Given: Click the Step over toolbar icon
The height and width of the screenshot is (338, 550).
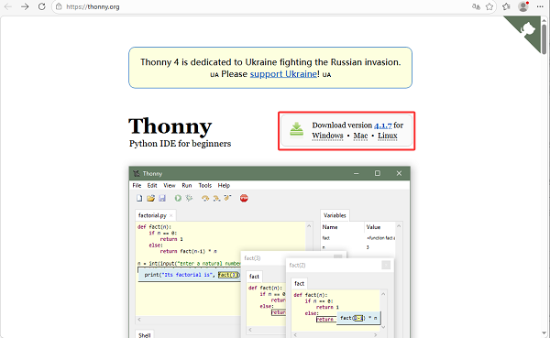Looking at the screenshot, I should (205, 199).
